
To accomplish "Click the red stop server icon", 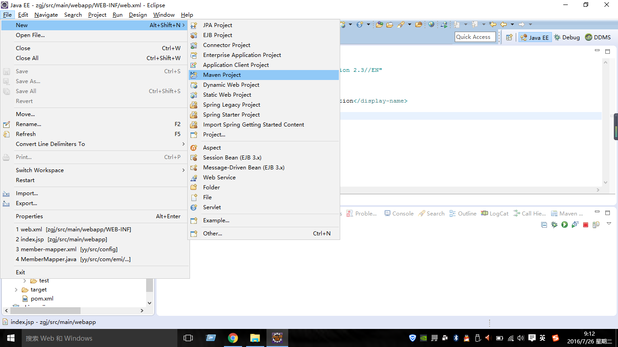I will point(585,225).
